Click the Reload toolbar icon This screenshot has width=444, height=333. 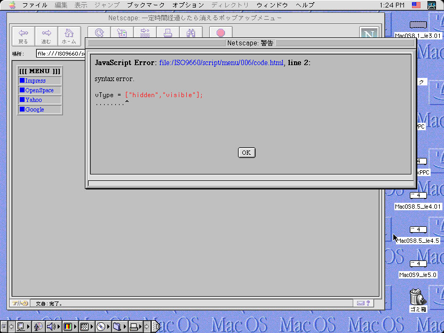pos(99,33)
